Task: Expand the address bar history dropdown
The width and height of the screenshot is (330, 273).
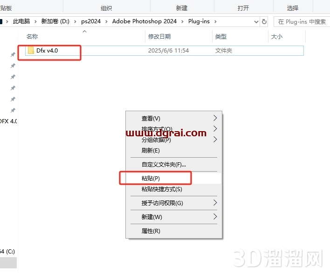Action: (x=256, y=22)
